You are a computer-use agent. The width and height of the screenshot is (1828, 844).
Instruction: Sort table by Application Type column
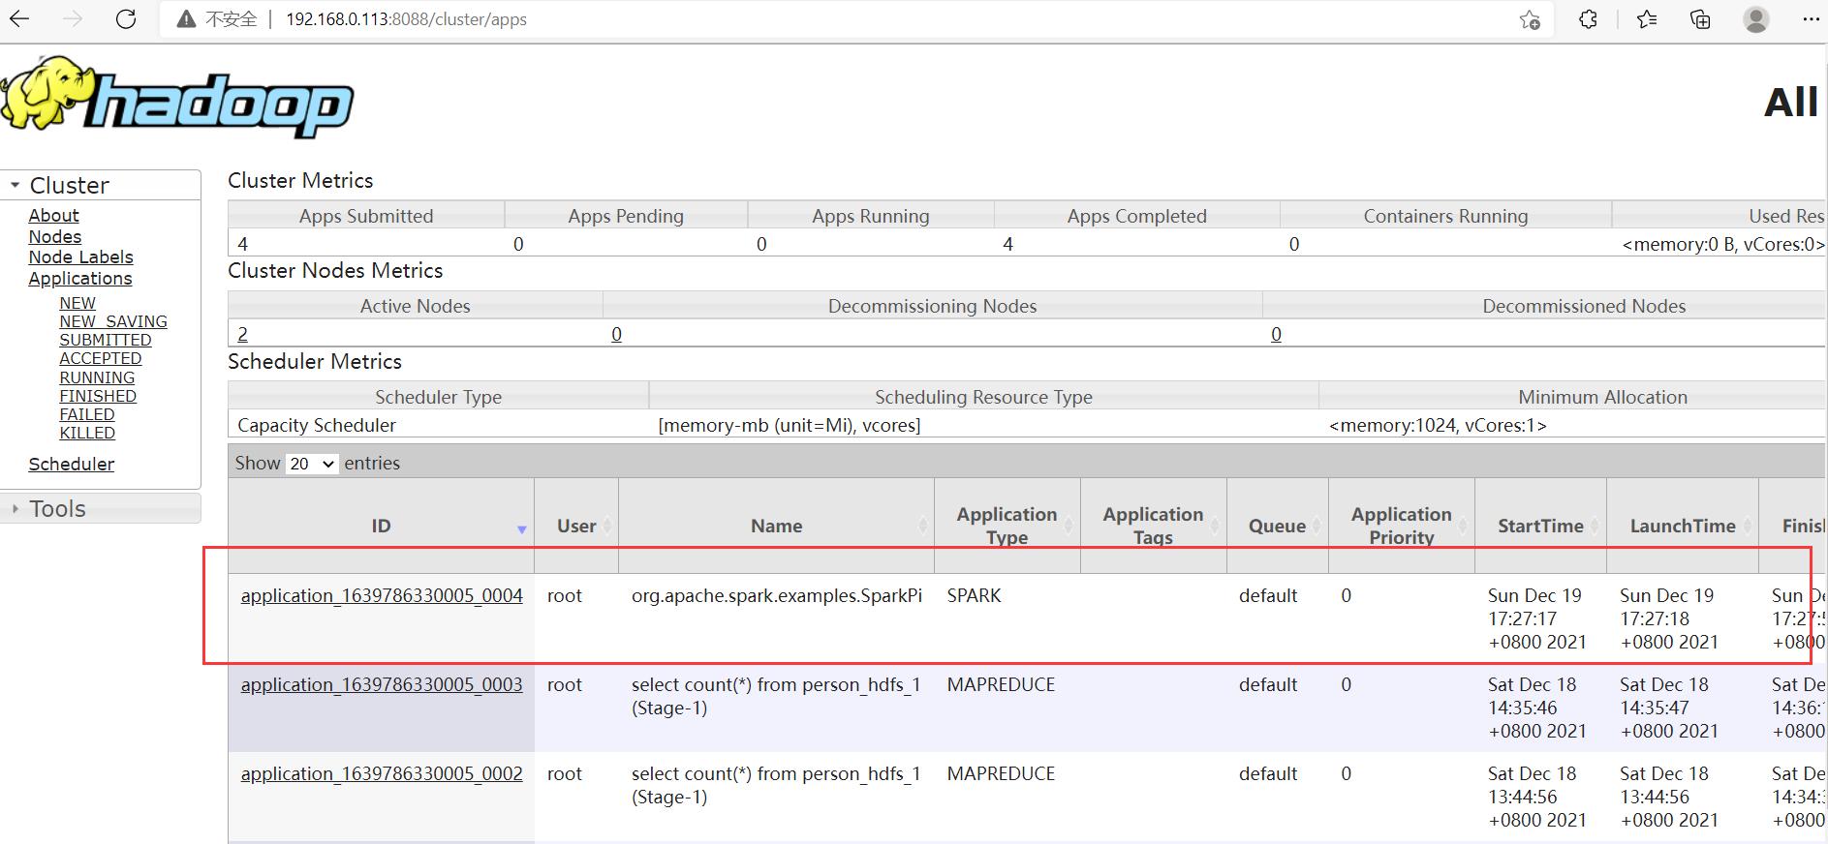1007,526
